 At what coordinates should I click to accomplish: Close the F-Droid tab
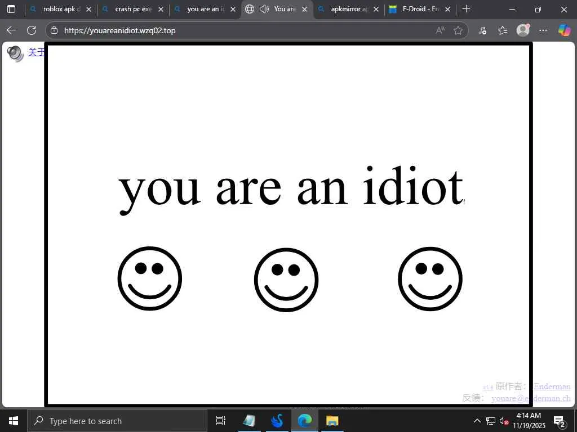pos(447,9)
